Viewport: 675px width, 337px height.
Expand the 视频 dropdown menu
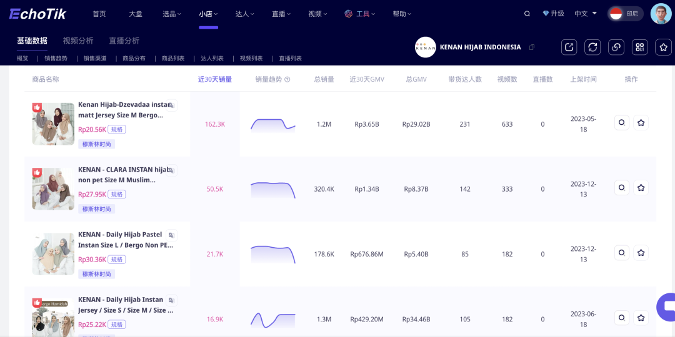pyautogui.click(x=317, y=14)
